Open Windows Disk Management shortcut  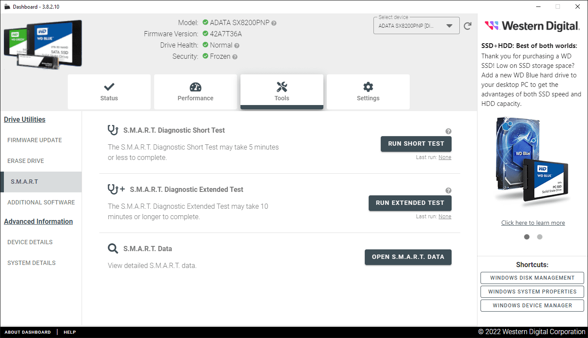click(x=532, y=278)
